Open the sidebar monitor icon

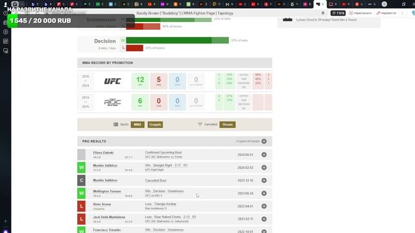click(6, 50)
